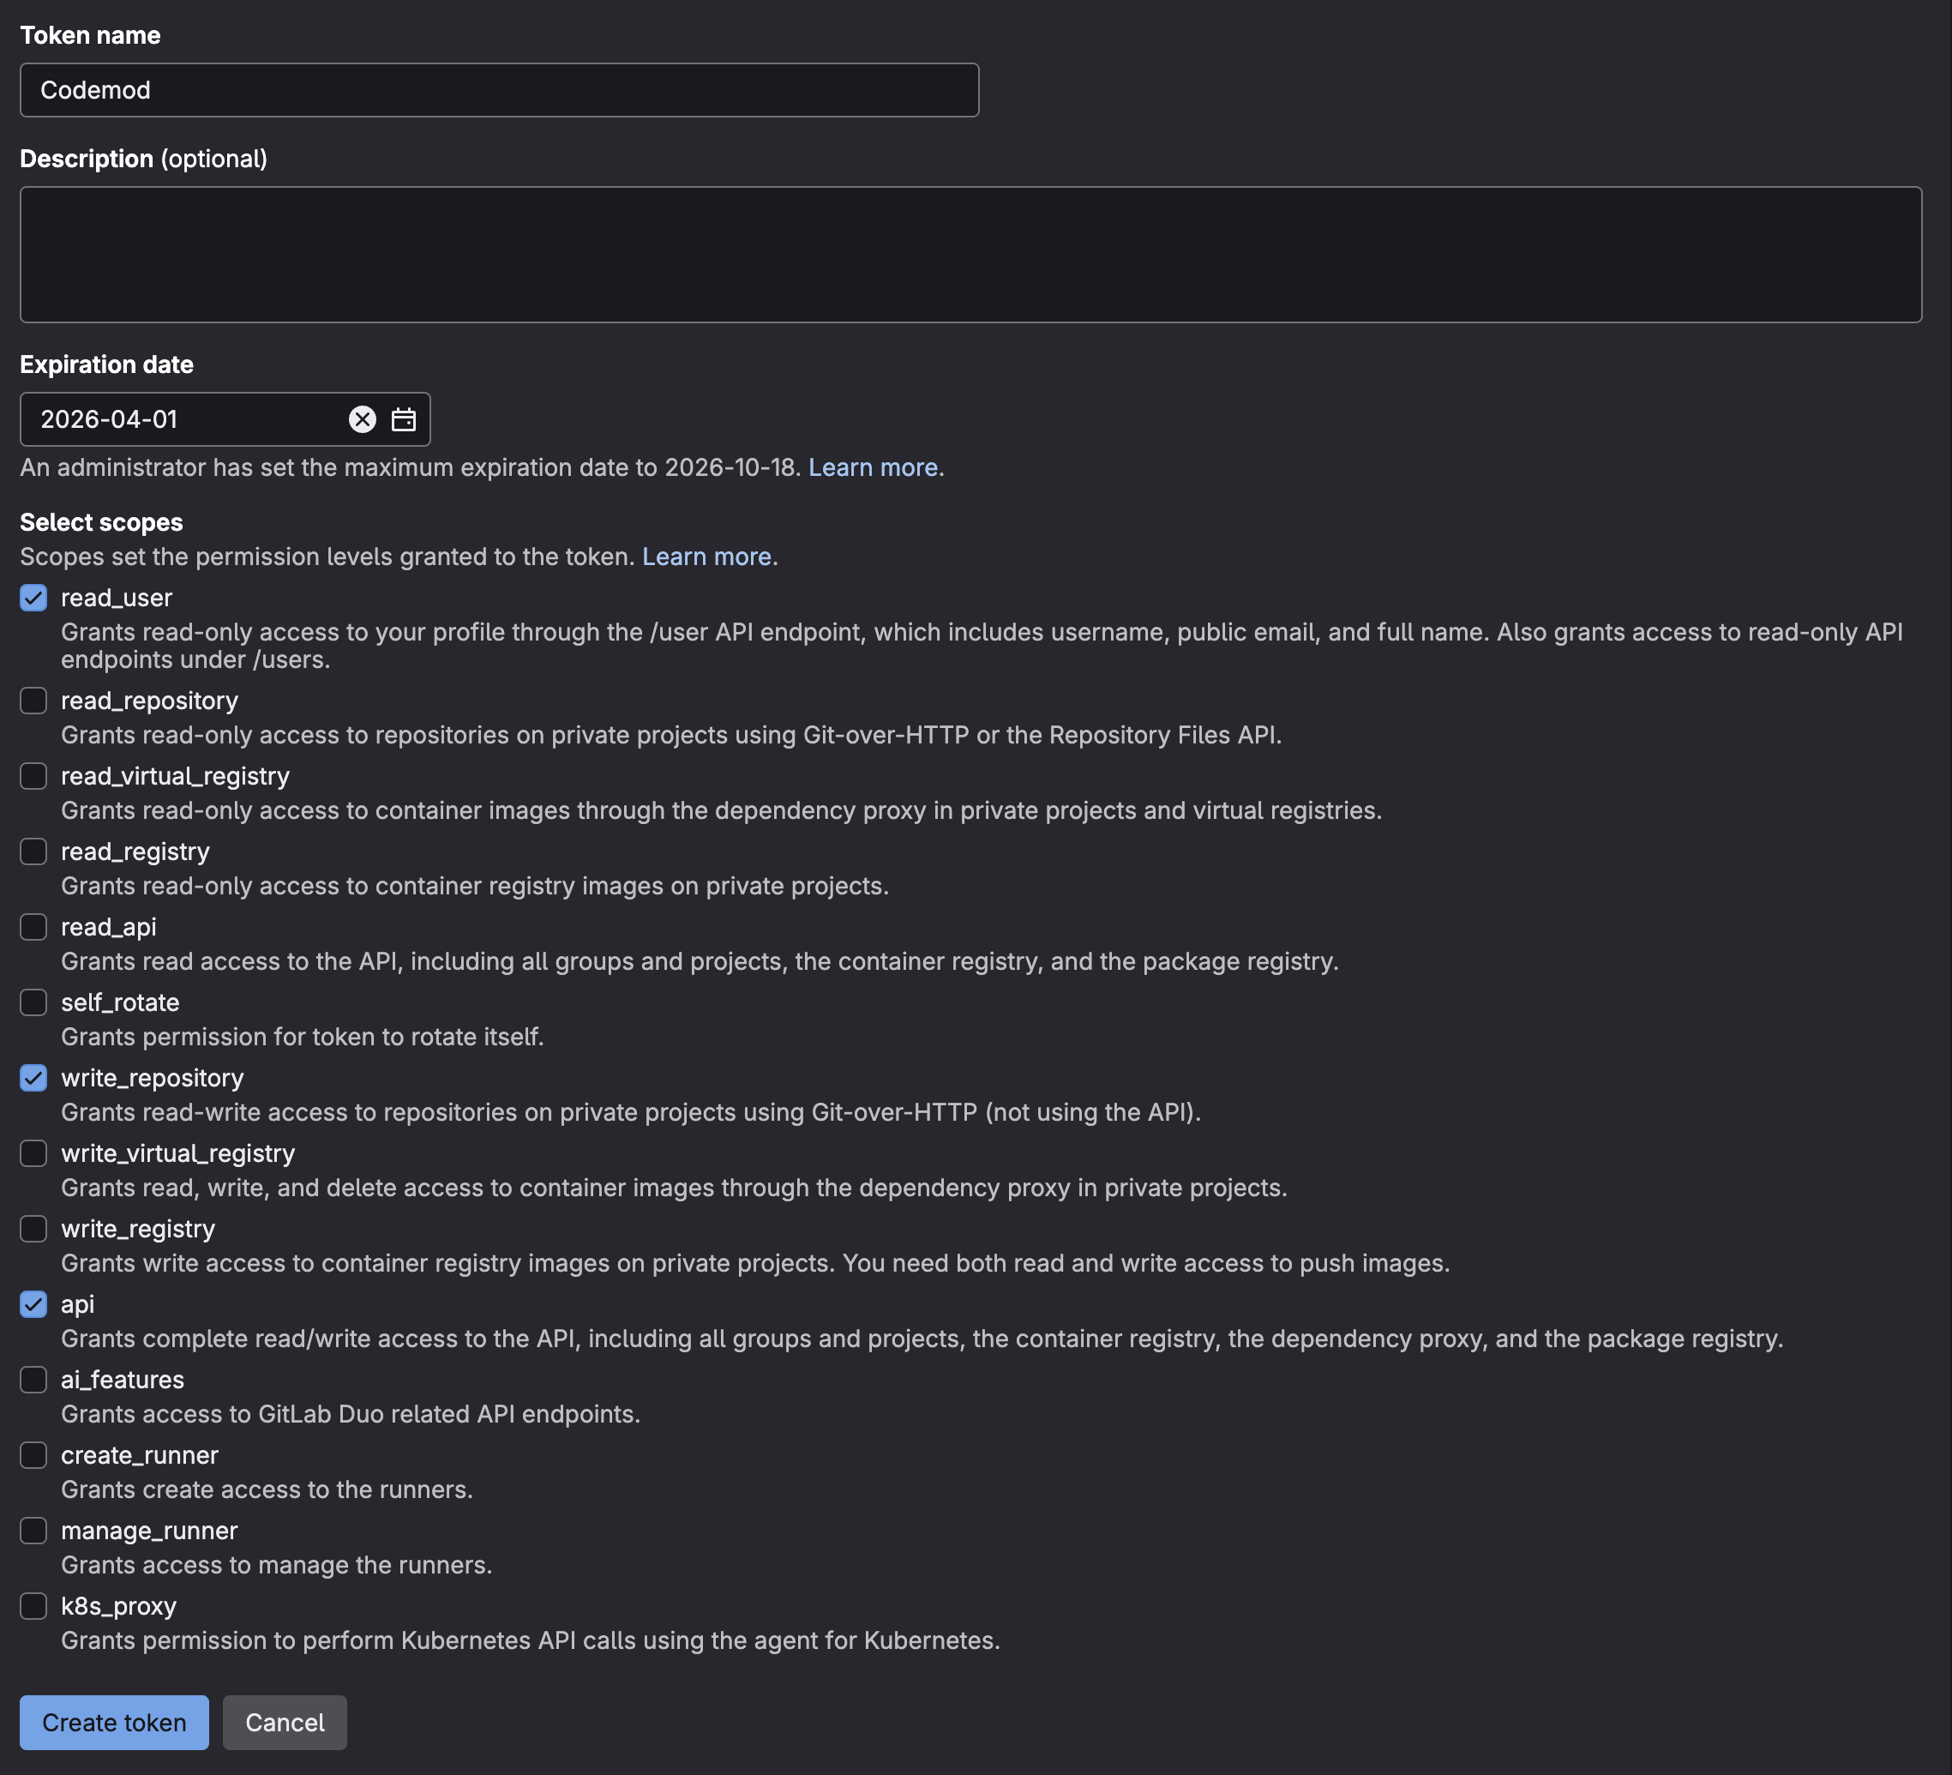Enable the ai_features scope
Viewport: 1952px width, 1775px height.
33,1379
